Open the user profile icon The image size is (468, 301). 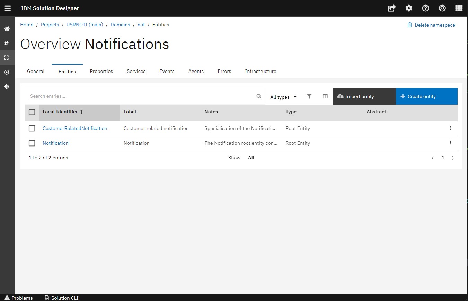442,8
